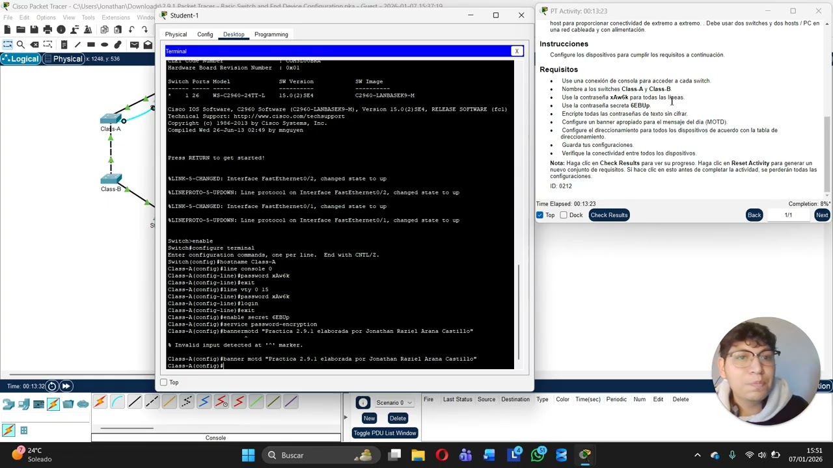
Task: Open Opera browser from the taskbar
Action: tap(442, 455)
